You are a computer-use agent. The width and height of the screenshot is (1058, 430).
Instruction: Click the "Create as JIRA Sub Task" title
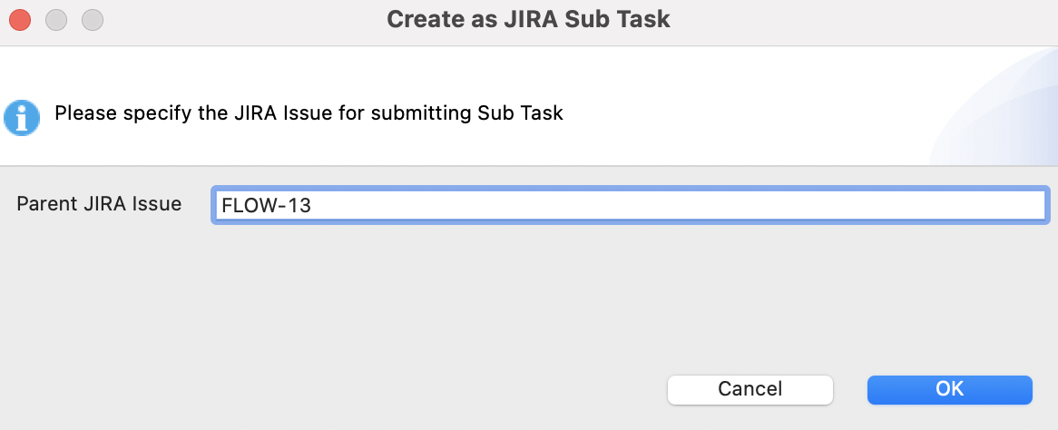(528, 18)
